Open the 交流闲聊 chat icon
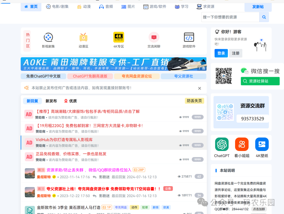 point(154,37)
